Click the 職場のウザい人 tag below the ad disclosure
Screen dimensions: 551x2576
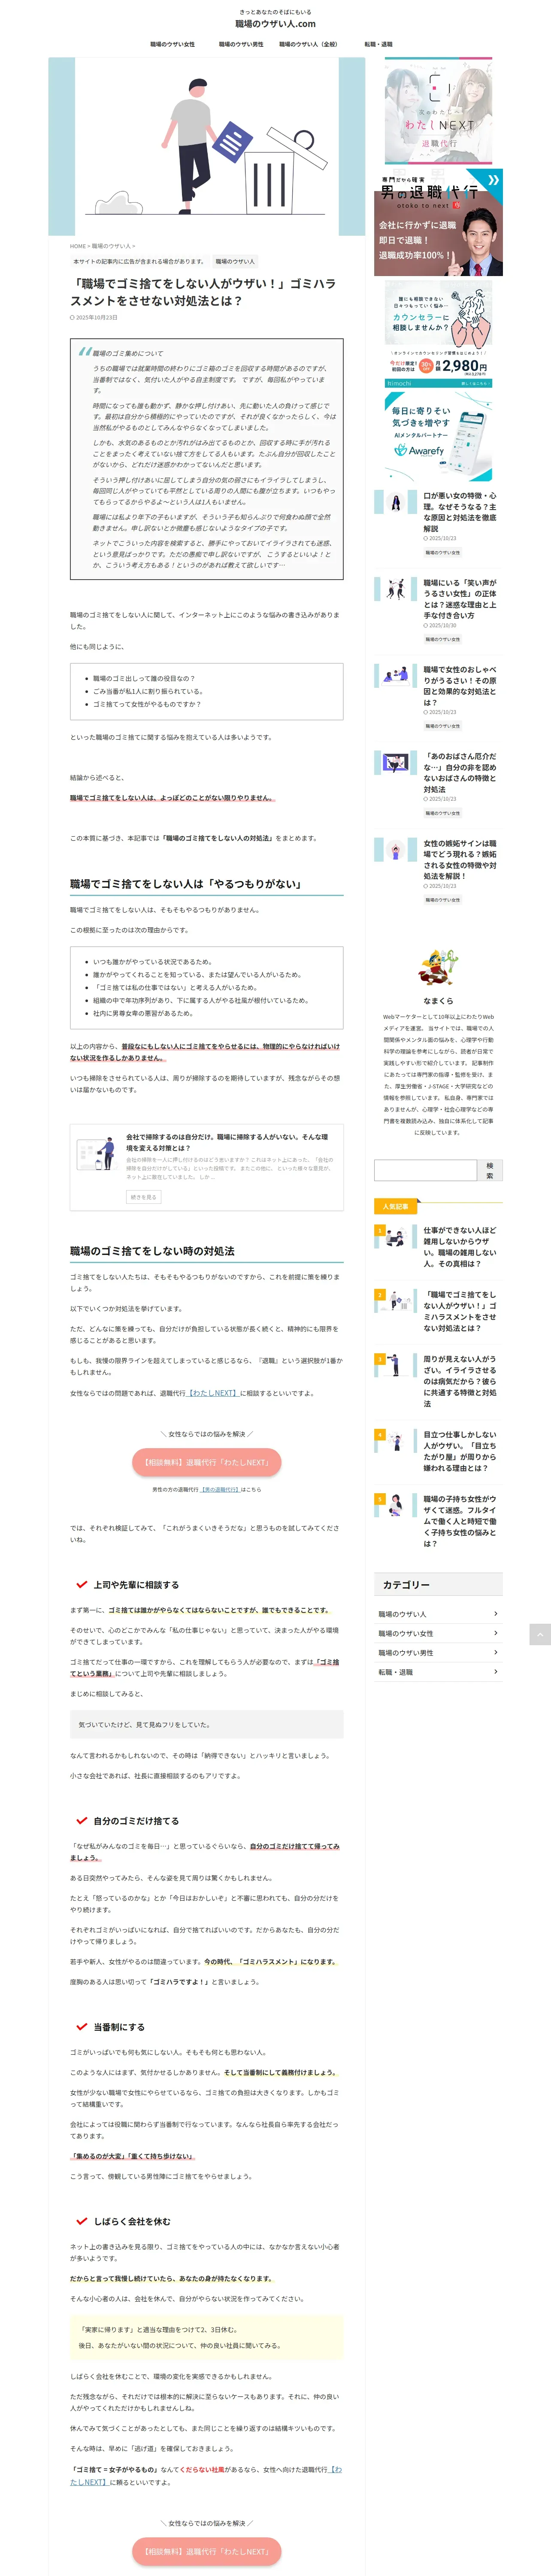(235, 261)
